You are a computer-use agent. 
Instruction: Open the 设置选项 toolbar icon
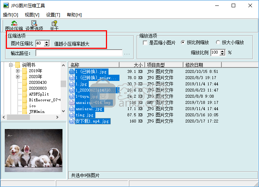click(x=34, y=23)
